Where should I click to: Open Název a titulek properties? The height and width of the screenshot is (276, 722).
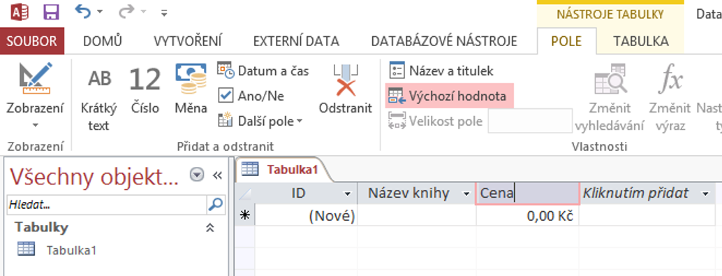point(441,71)
